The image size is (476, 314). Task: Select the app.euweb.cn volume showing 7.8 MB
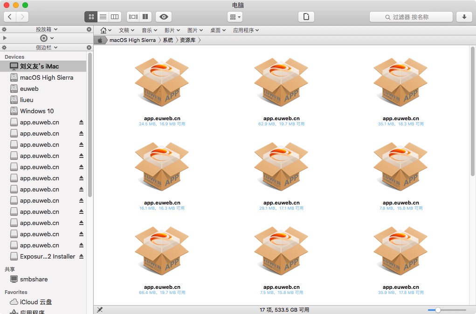point(401,176)
